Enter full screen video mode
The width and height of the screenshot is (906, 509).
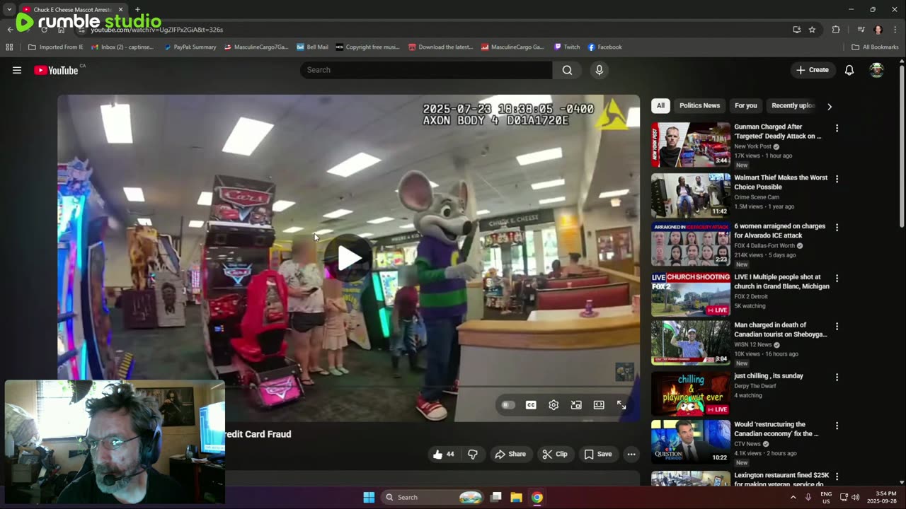(x=621, y=405)
